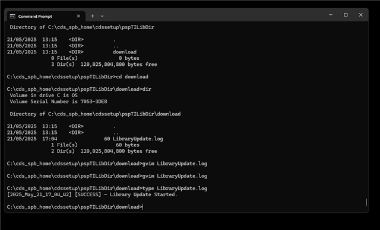
Task: Click the first gvim LibraryUpdate.log command
Action: coord(107,164)
